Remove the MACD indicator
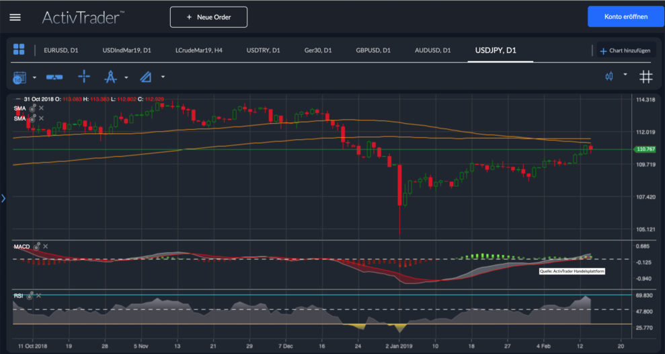The image size is (665, 354). coord(45,246)
